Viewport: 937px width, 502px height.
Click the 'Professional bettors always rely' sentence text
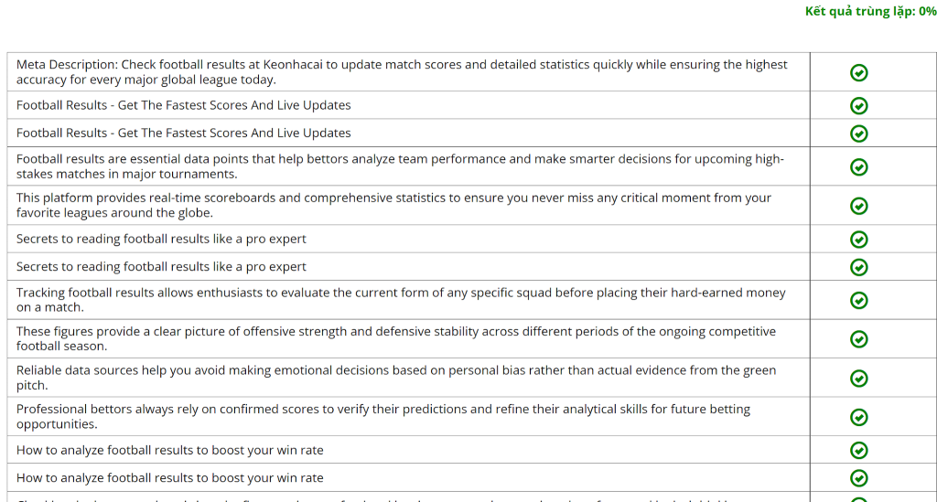pos(382,416)
